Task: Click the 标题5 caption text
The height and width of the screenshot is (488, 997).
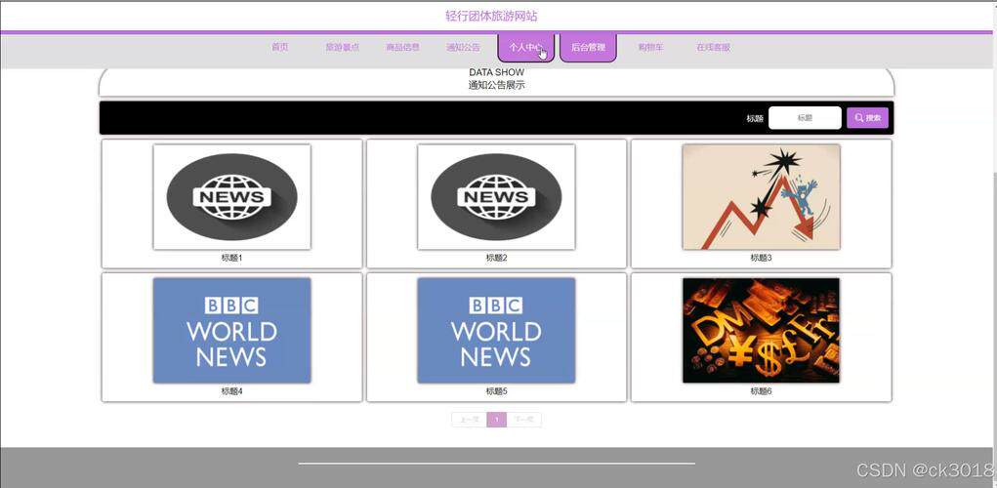Action: pyautogui.click(x=497, y=391)
